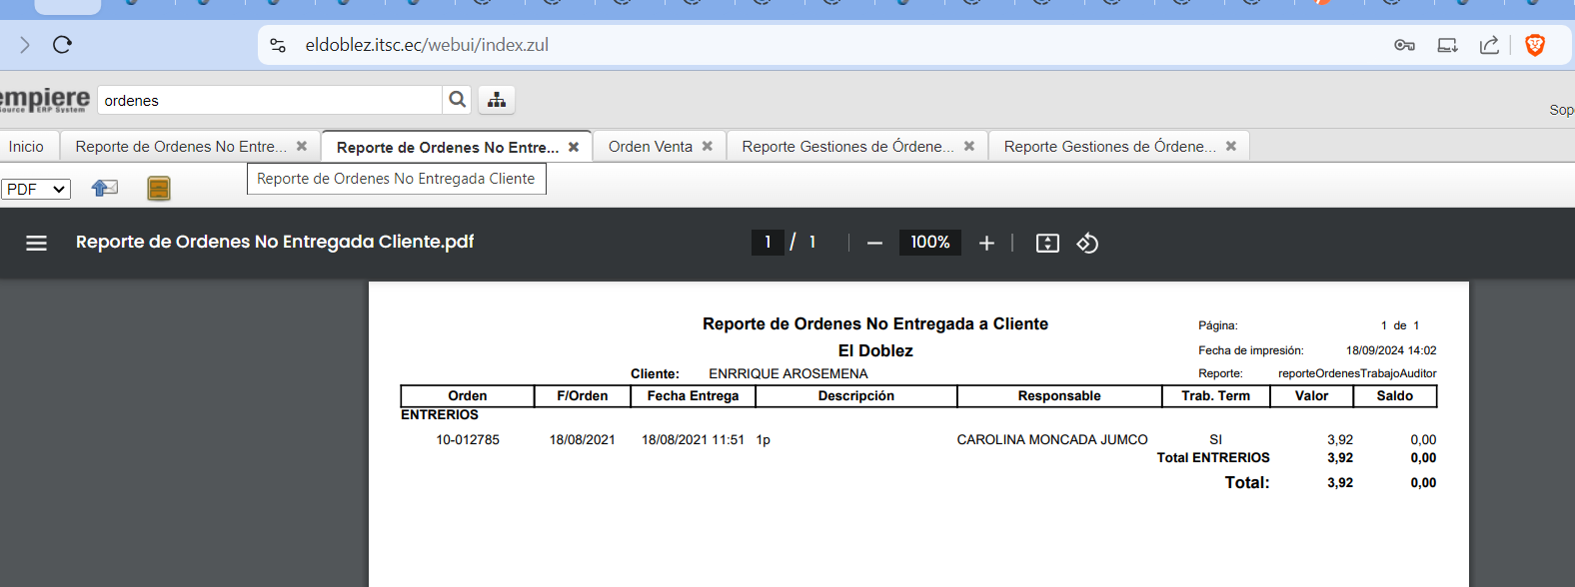Click the search magnifier icon beside 'ordenes'
The width and height of the screenshot is (1575, 587).
[457, 100]
